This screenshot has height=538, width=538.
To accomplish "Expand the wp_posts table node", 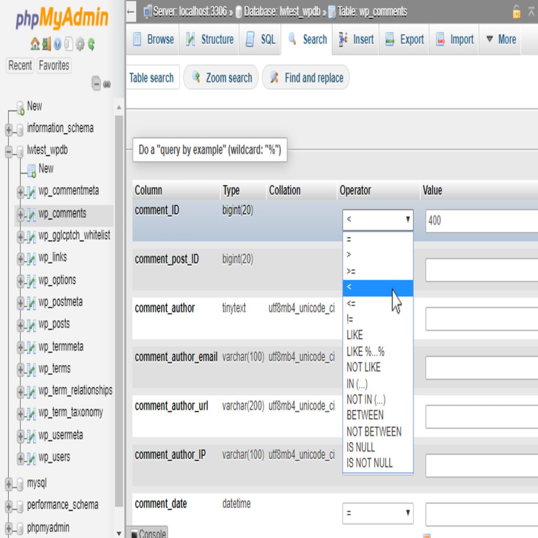I will pyautogui.click(x=20, y=325).
